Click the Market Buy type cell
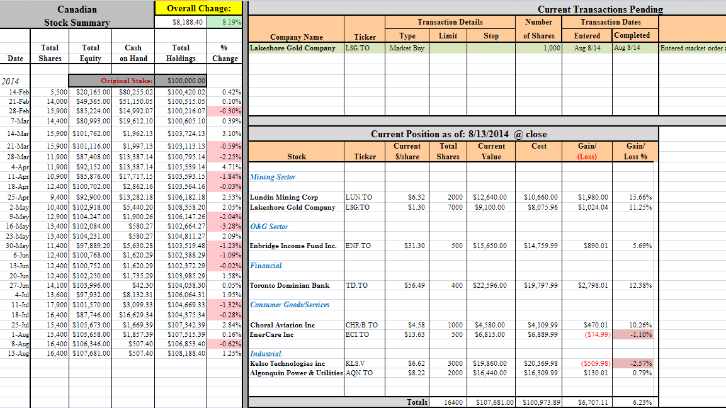 click(x=407, y=48)
